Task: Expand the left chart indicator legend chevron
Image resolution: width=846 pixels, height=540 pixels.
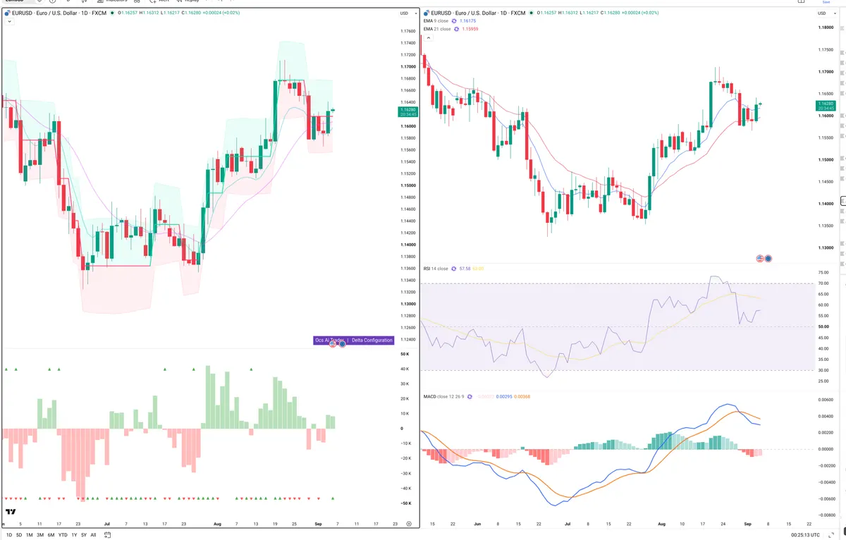Action: (9, 21)
